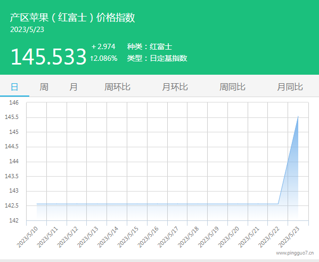Show the 月同比 comparison tab

290,87
